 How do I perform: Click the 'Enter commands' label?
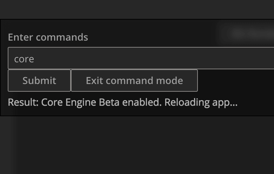click(48, 37)
